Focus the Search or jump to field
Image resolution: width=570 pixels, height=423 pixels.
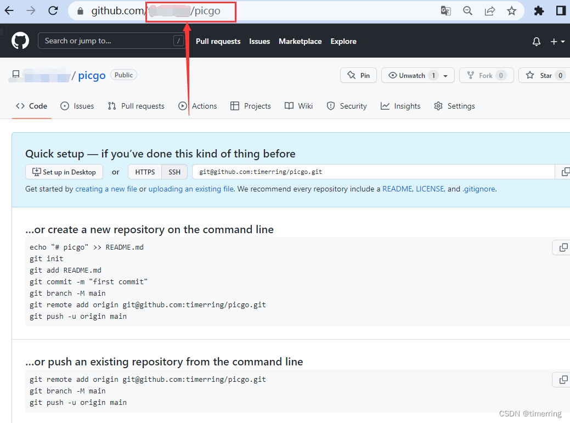111,41
